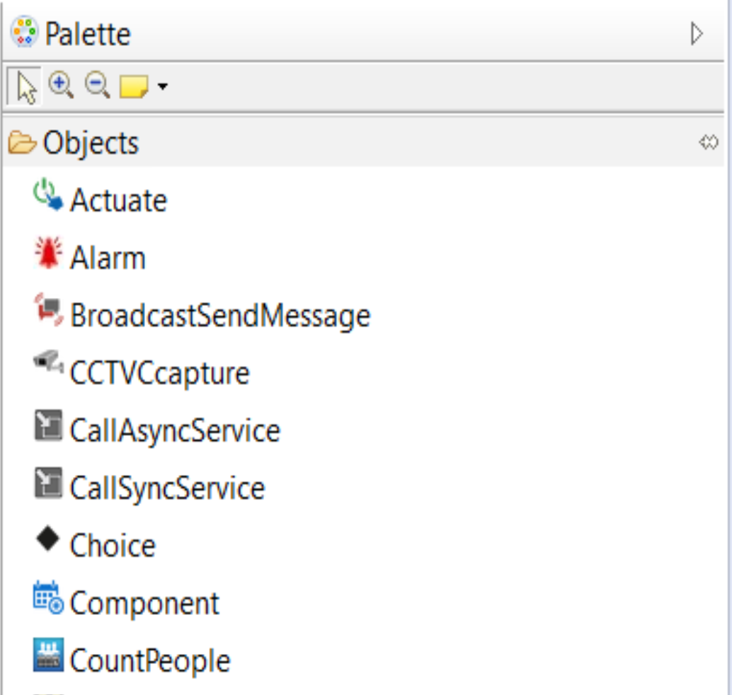Open the note tool dropdown arrow
This screenshot has height=695, width=732.
pos(163,87)
